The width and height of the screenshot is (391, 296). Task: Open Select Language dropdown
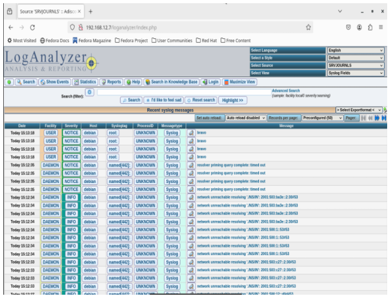point(355,50)
